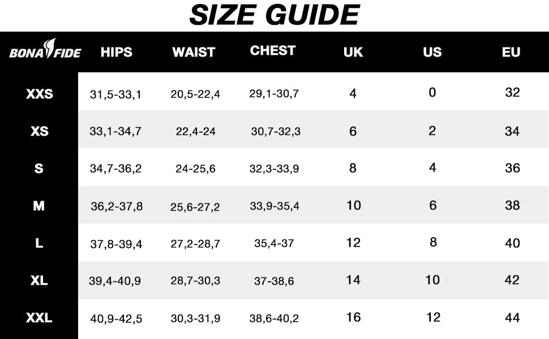Click waist value 20,5-22,4
This screenshot has height=339, width=549.
click(195, 94)
